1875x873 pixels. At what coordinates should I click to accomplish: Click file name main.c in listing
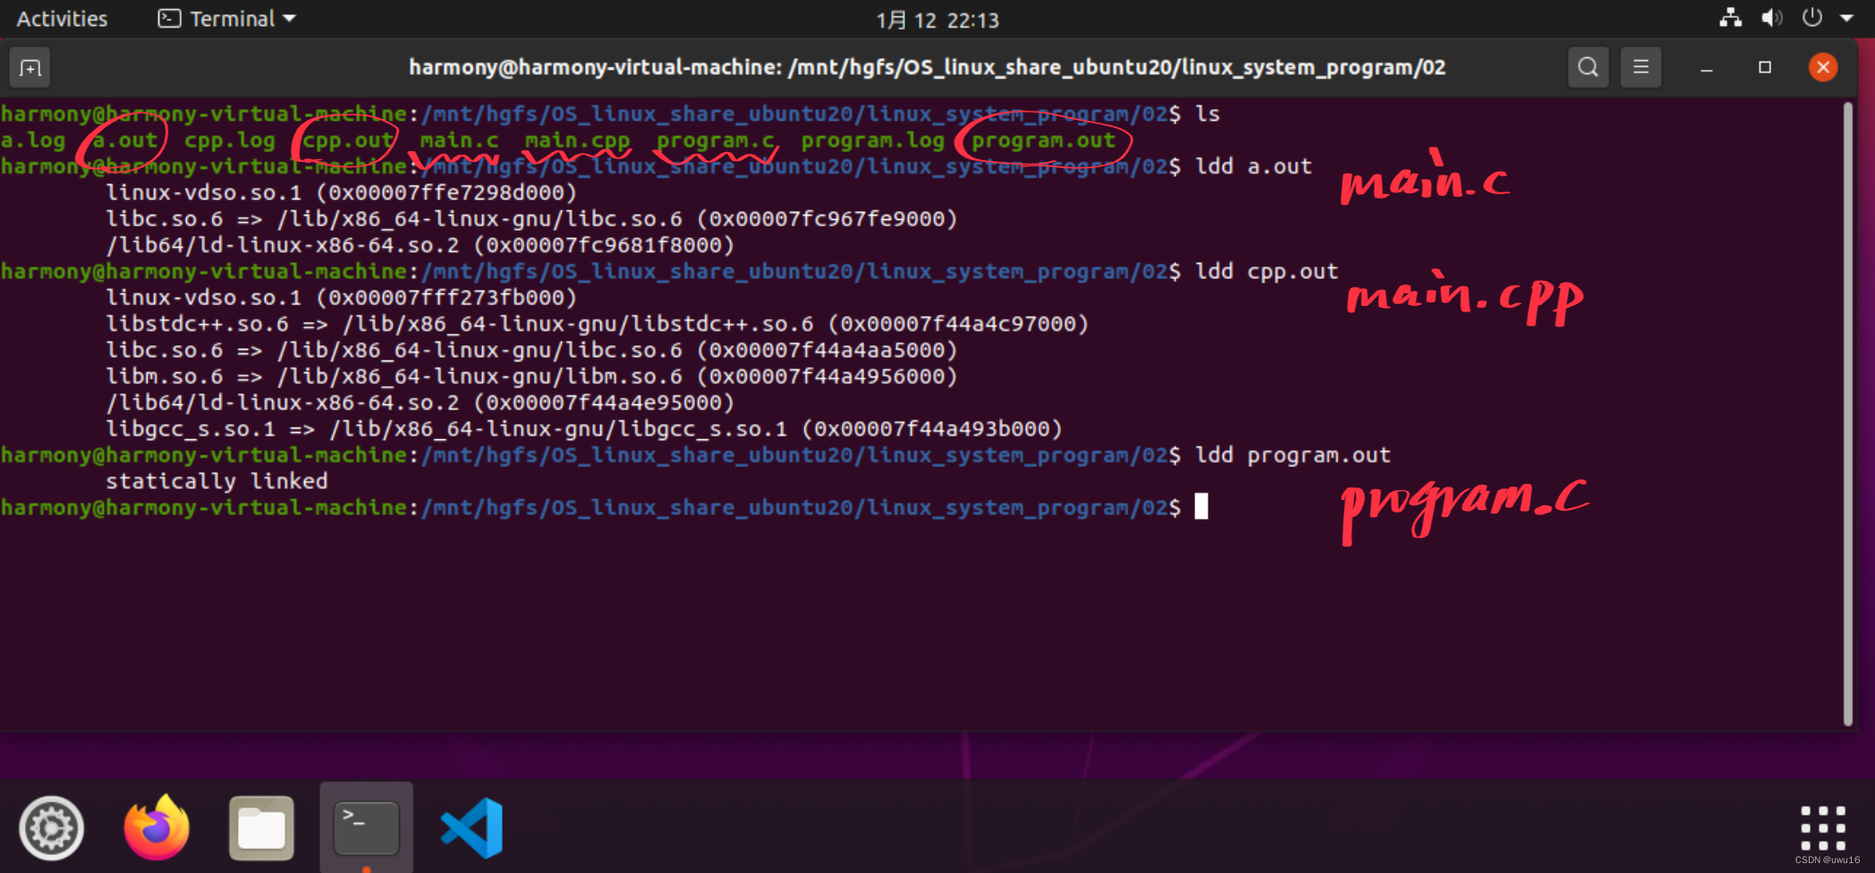pos(460,140)
